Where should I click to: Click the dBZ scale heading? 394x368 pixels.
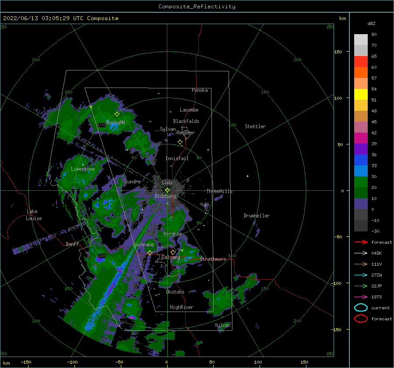tap(371, 23)
